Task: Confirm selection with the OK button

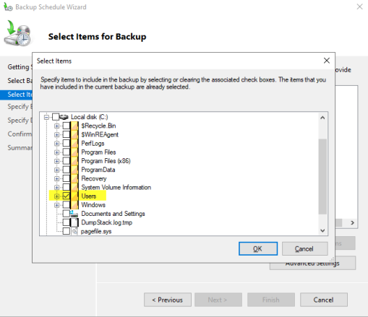Action: (258, 248)
